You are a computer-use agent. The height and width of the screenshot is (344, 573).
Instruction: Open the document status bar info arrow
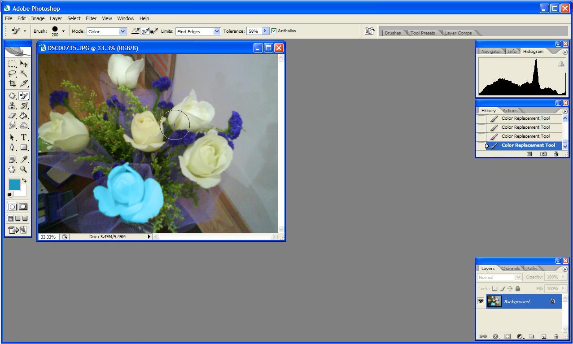coord(149,236)
